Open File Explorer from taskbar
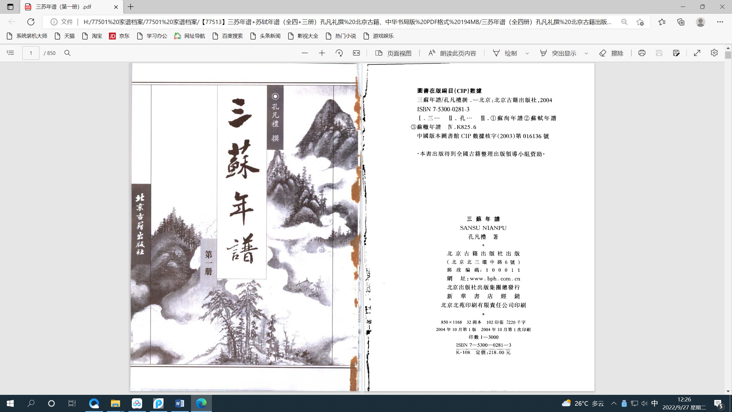 115,403
